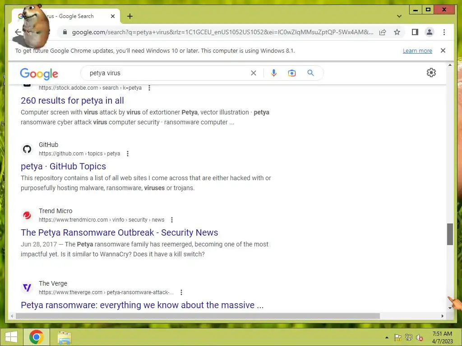Open The Verge Petya ransomware article

click(x=142, y=305)
